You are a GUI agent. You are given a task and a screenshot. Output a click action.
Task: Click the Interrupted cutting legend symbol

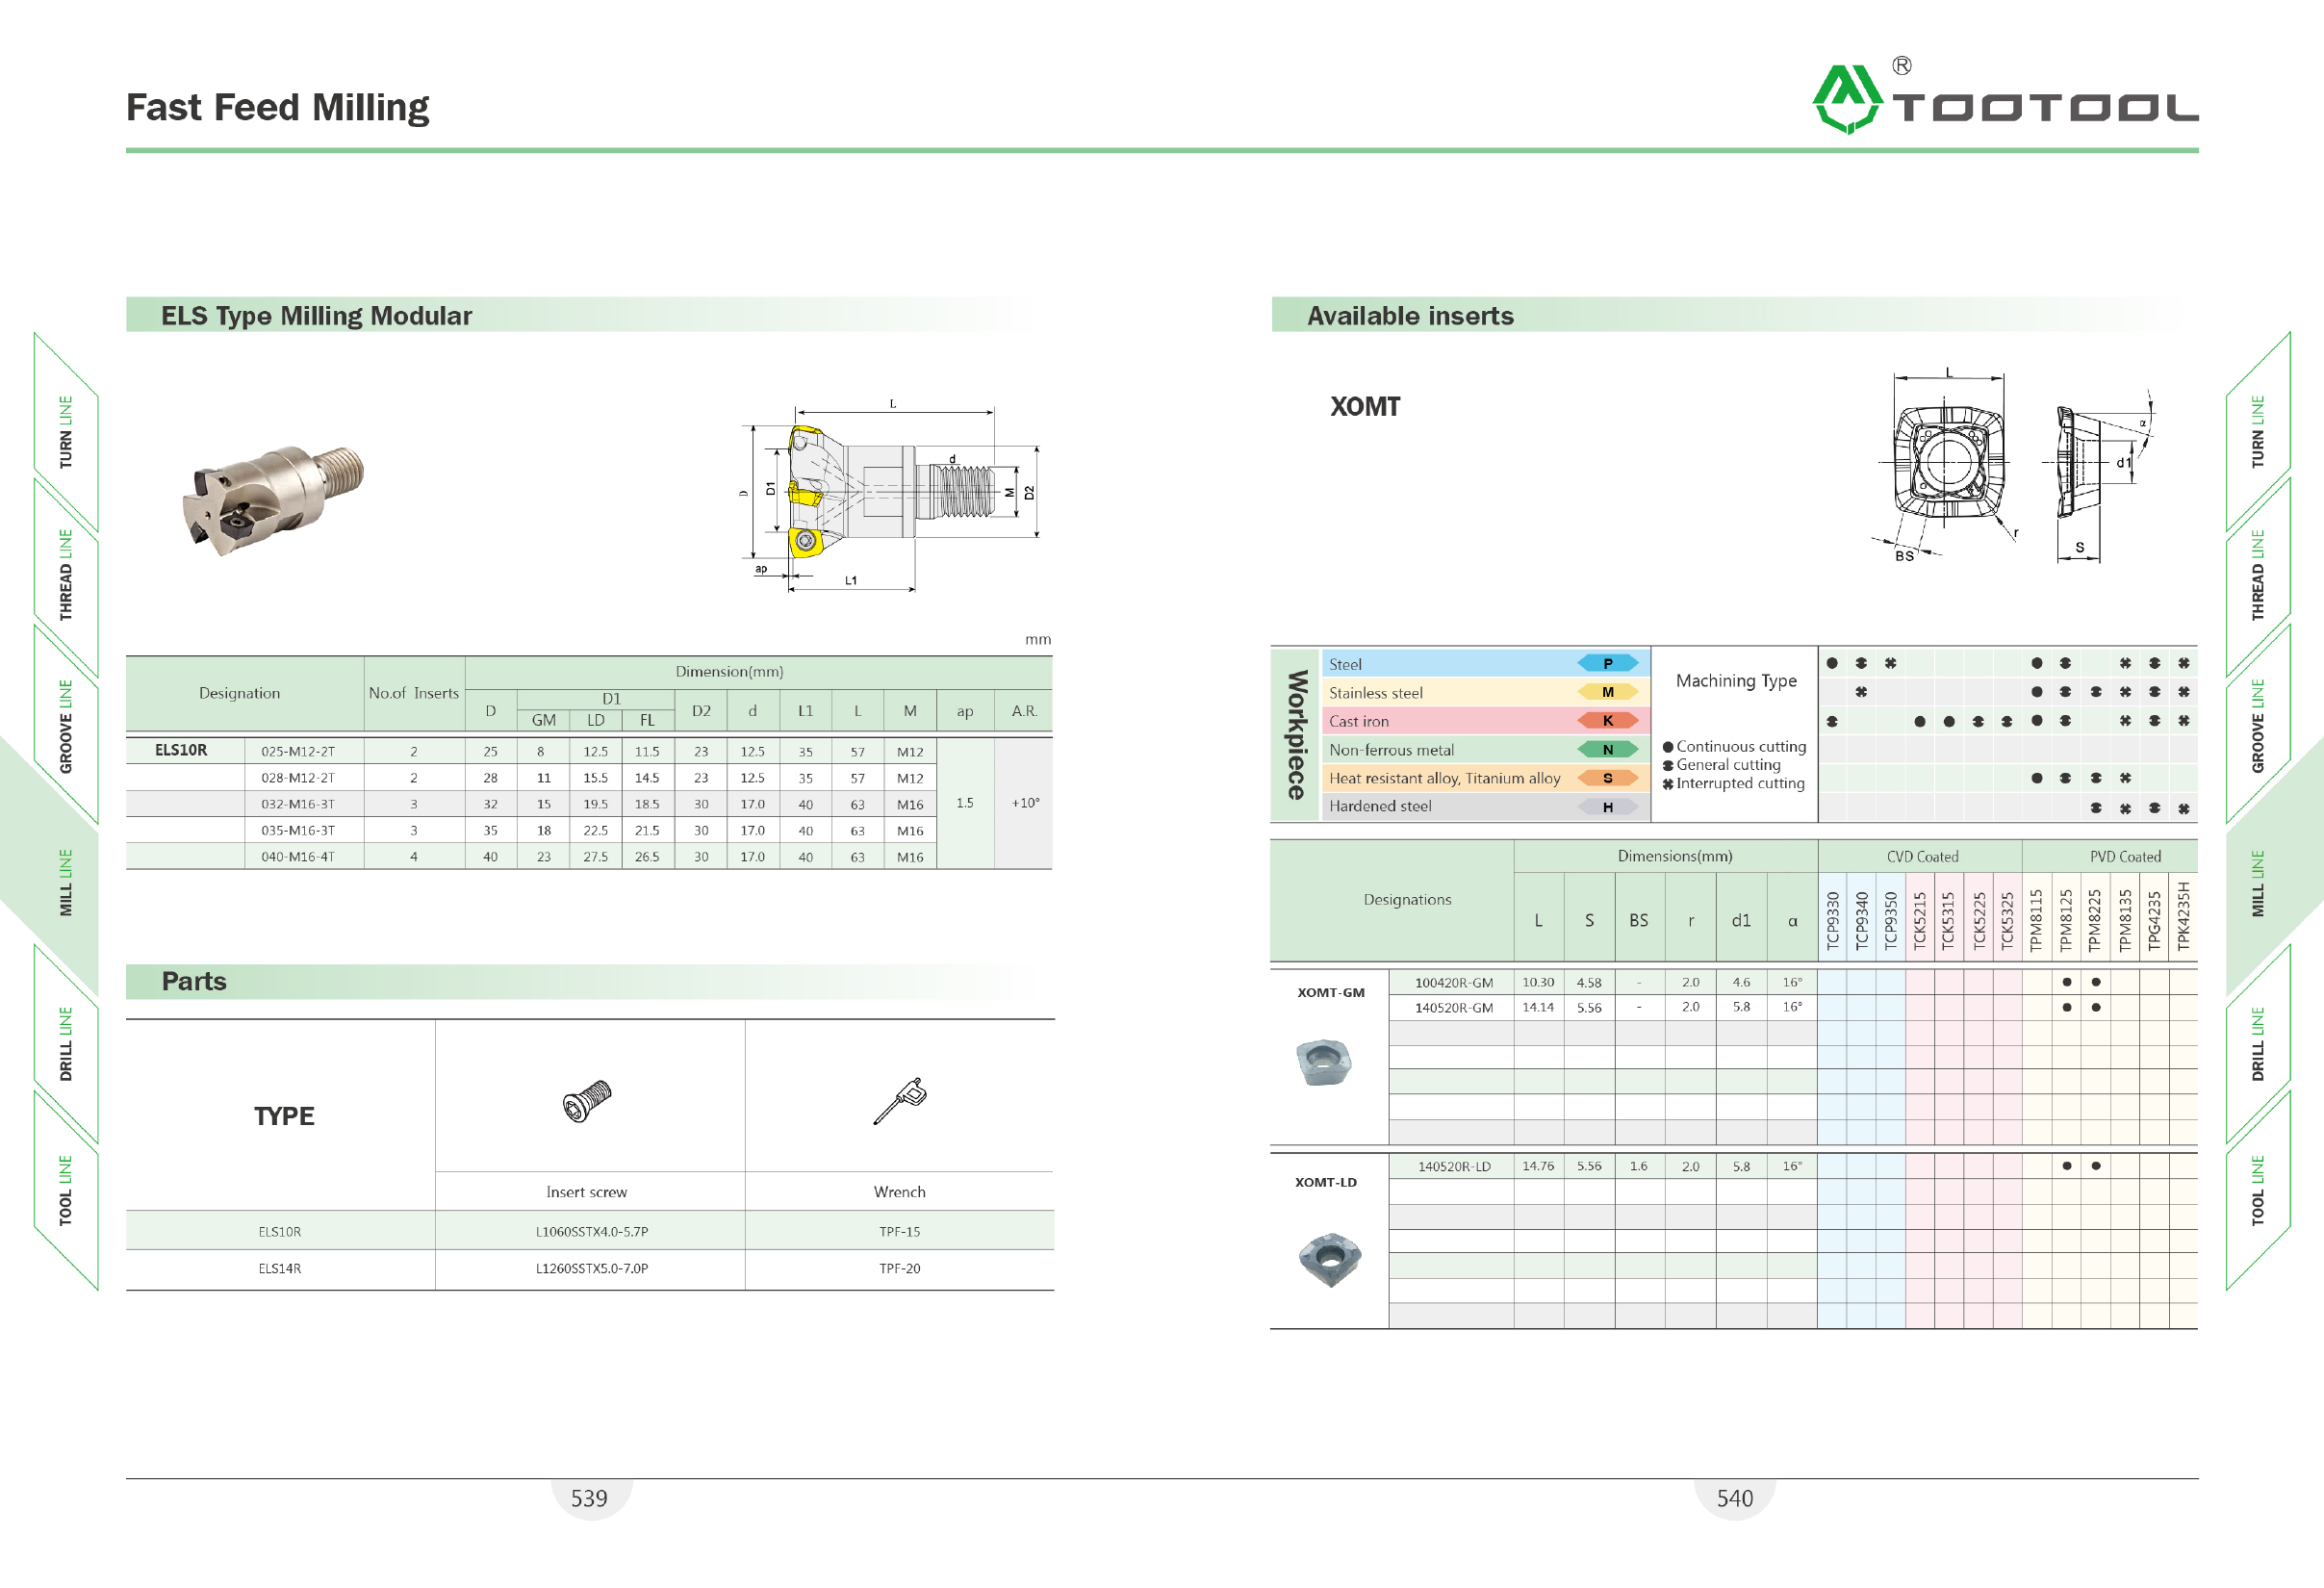1668,784
